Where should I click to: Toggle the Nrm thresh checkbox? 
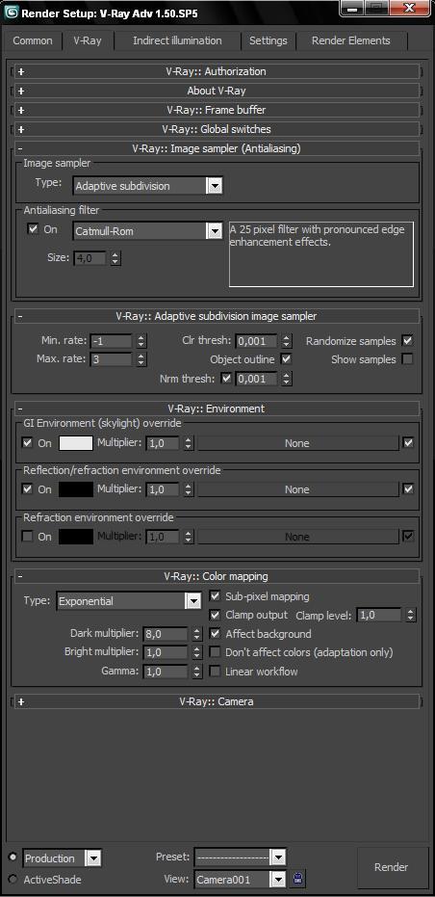click(226, 378)
